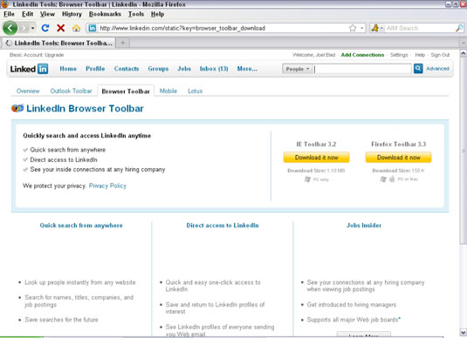
Task: Open the AIM search engine selector dropdown
Action: [377, 28]
